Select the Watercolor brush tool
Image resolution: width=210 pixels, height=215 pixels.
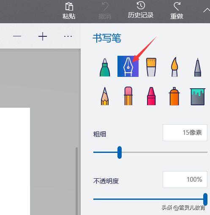[x=175, y=67]
